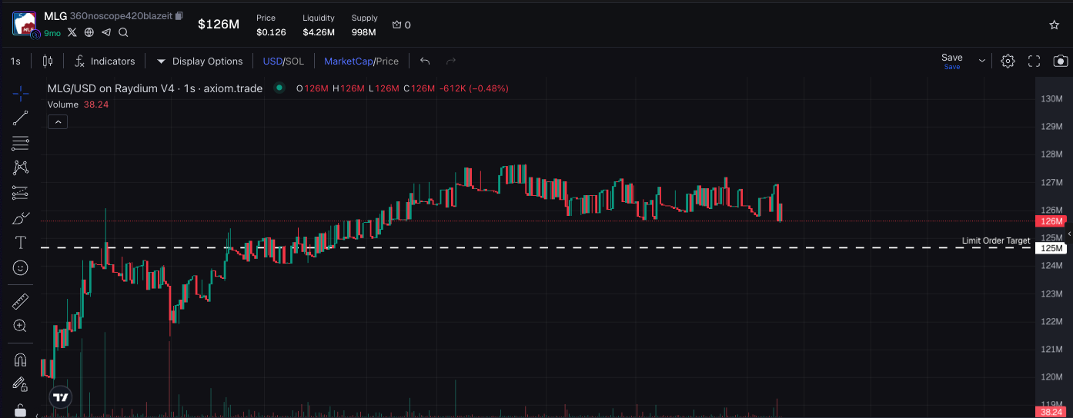Select the Text annotation tool
The image size is (1073, 418).
pos(21,243)
